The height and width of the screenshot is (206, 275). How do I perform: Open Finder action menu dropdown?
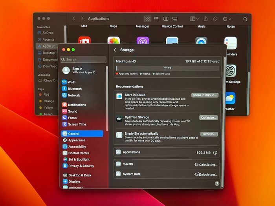click(x=227, y=19)
